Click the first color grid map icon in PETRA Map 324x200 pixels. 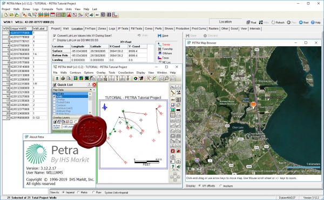(x=76, y=78)
